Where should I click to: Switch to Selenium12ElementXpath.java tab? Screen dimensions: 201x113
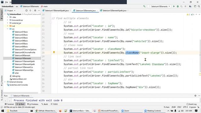(114, 10)
